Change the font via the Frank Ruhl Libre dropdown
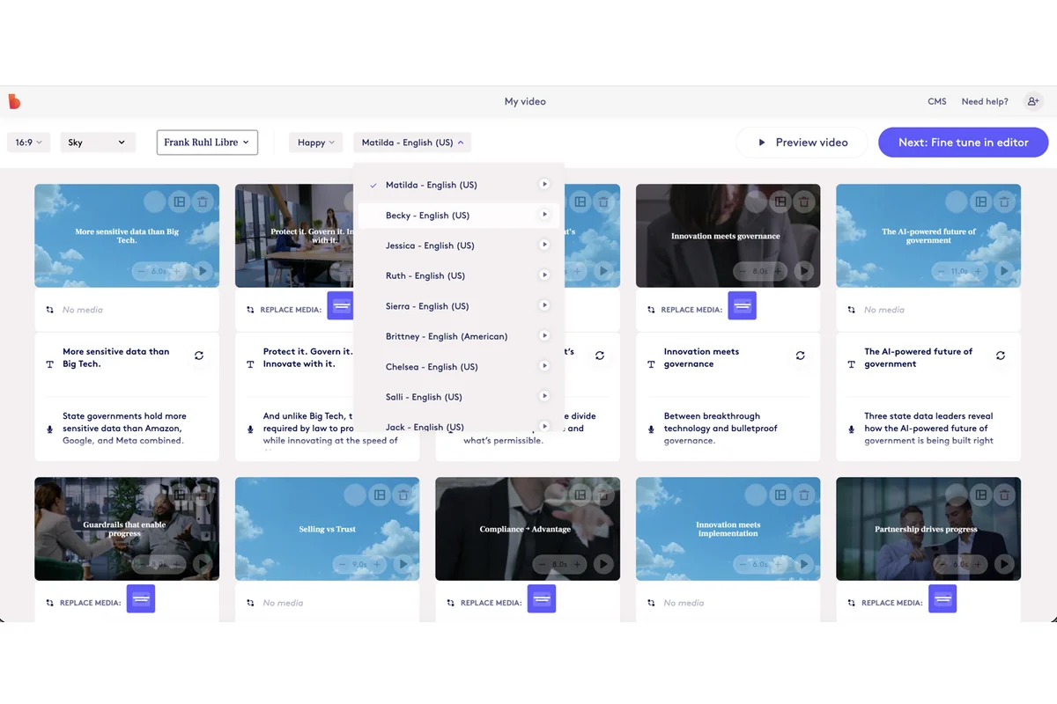This screenshot has height=704, width=1057. pyautogui.click(x=206, y=142)
